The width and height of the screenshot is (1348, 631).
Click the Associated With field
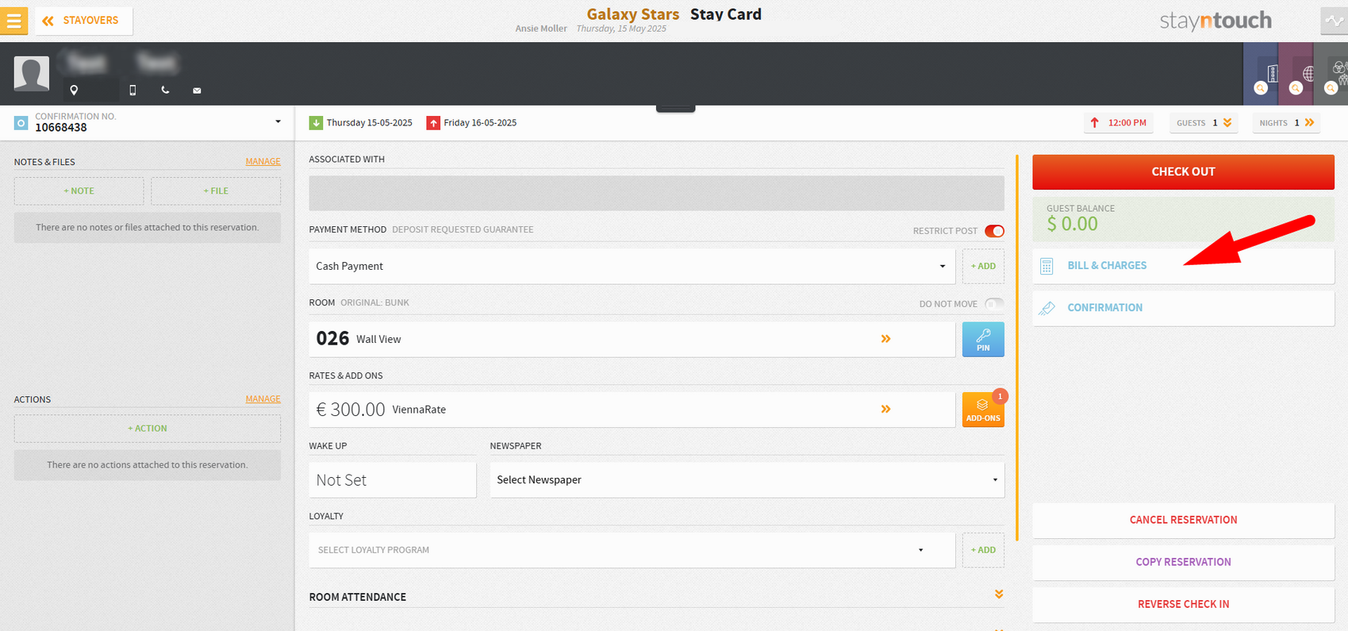656,194
